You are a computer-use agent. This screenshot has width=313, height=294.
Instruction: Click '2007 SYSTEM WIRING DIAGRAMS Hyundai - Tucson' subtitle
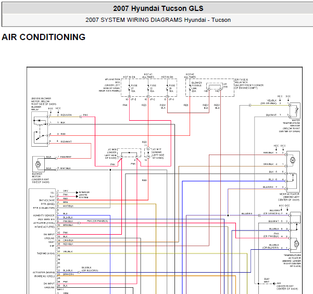point(158,20)
